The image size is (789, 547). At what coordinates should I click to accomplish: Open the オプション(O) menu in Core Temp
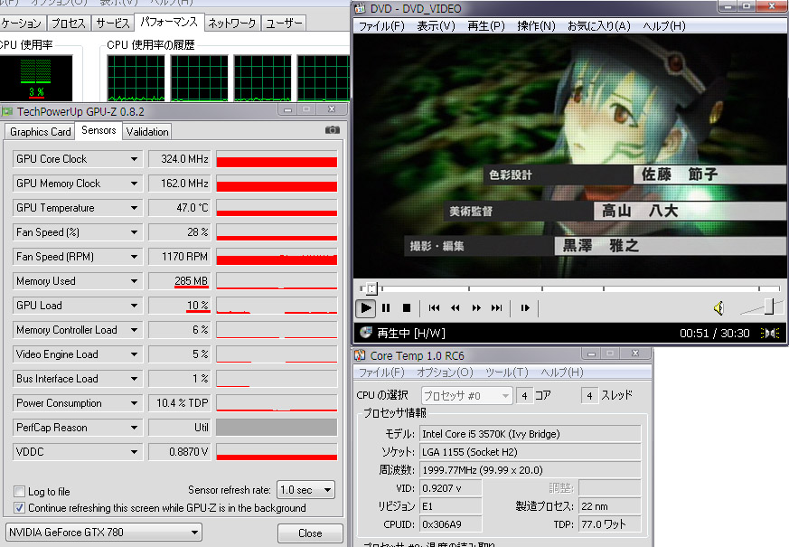click(445, 373)
